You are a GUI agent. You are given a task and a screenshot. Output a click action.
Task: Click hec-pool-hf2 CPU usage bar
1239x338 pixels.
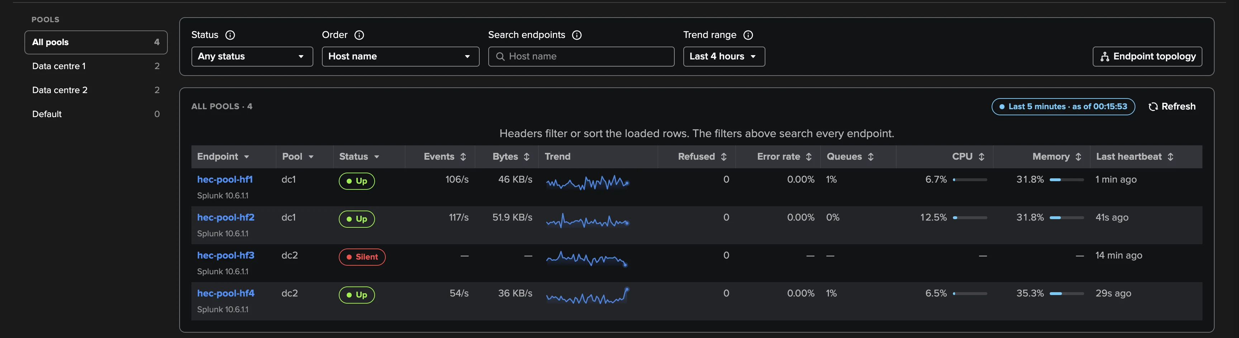pos(970,217)
